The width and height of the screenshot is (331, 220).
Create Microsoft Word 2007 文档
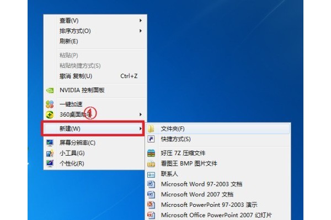coord(218,195)
